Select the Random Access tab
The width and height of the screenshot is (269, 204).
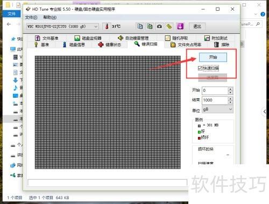176,38
